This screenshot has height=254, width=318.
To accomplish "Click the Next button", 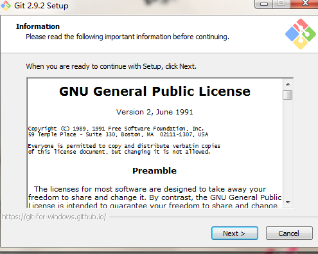I will pos(234,233).
